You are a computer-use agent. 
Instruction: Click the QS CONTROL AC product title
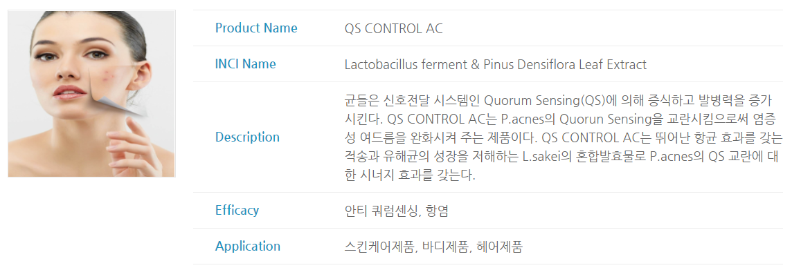pos(393,29)
